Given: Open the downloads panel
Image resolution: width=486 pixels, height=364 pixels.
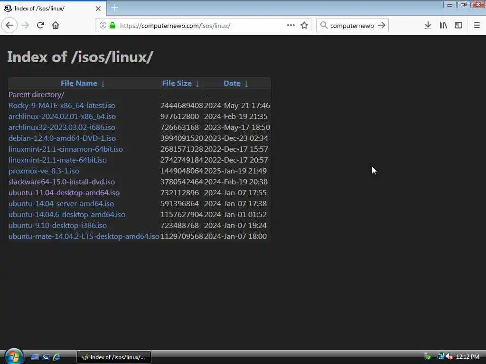Looking at the screenshot, I should (x=428, y=26).
